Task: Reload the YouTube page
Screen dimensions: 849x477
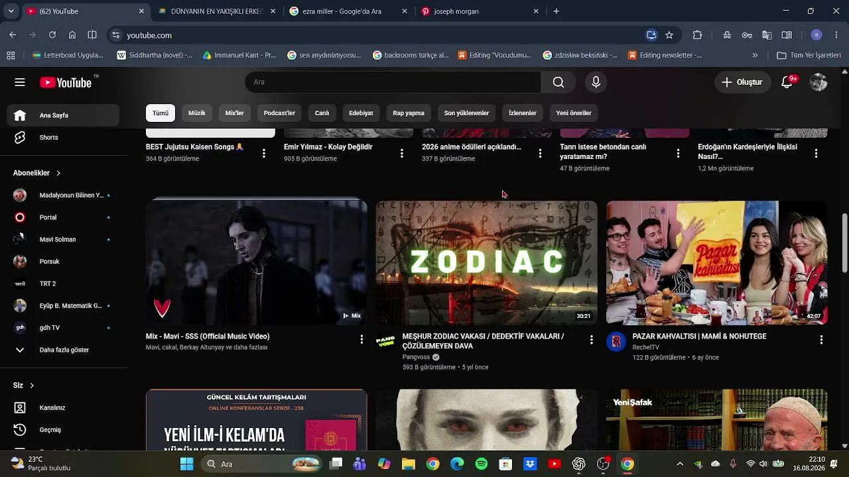Action: (52, 35)
